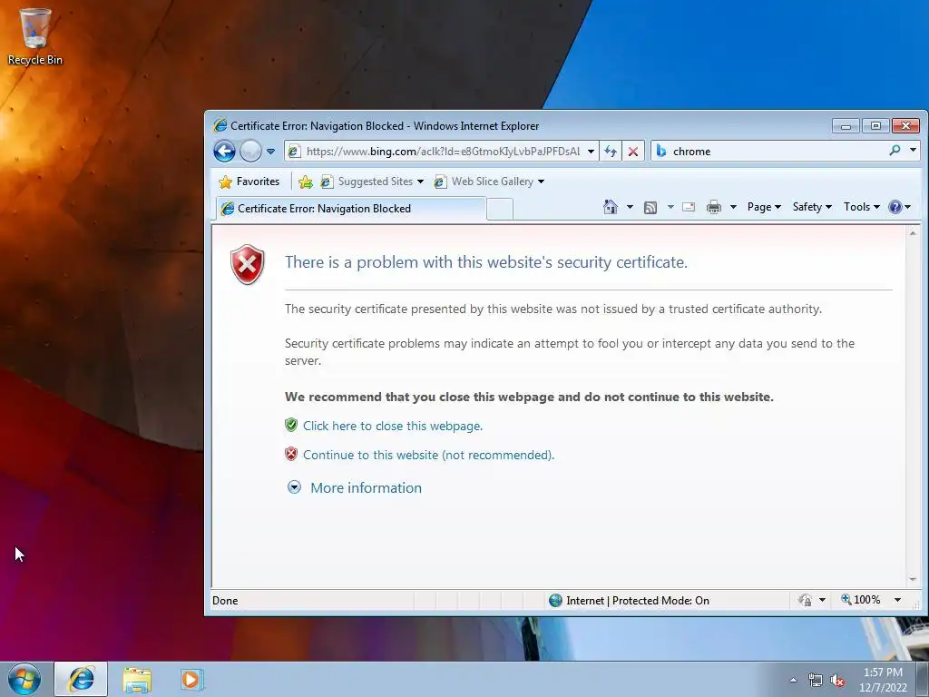Expand the Print dropdown arrow
Screen dimensions: 929x697
(x=733, y=207)
